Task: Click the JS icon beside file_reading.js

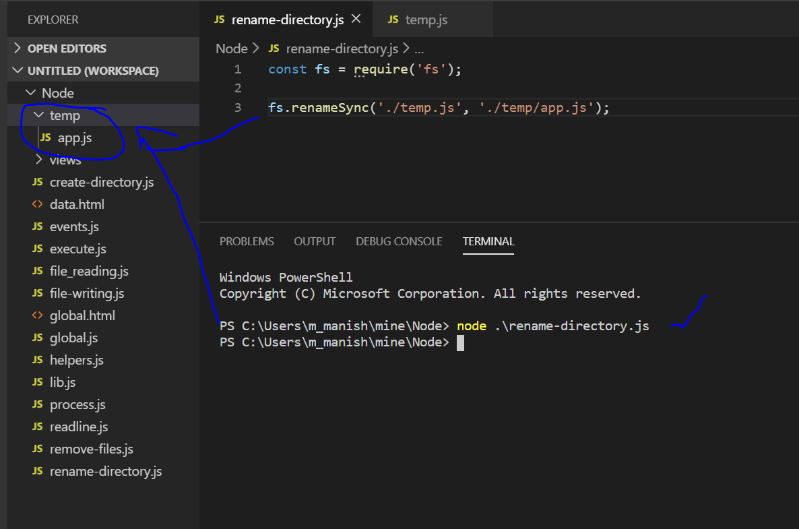Action: click(37, 270)
